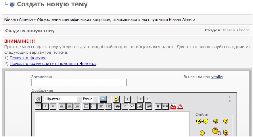Insert the grinning smiley
Screen dimensions: 253x137
coord(216,121)
